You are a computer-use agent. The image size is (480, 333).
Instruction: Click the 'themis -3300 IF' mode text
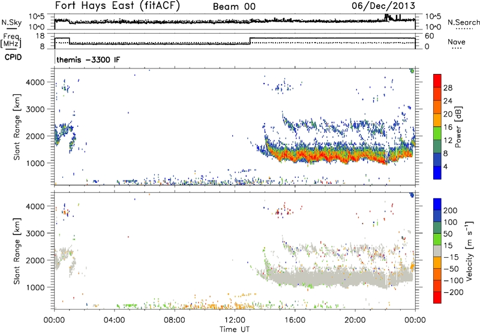click(88, 60)
